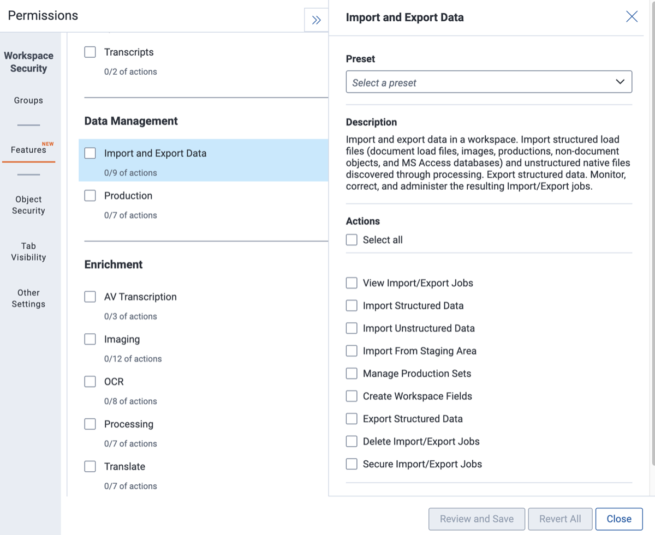
Task: Enable Secure Import/Export Jobs action
Action: (x=352, y=464)
